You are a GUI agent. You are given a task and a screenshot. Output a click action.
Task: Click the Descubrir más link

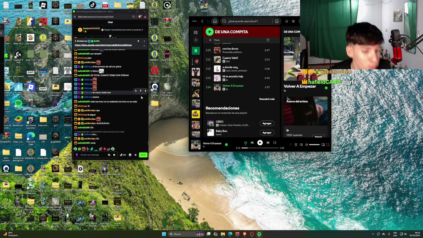(267, 99)
